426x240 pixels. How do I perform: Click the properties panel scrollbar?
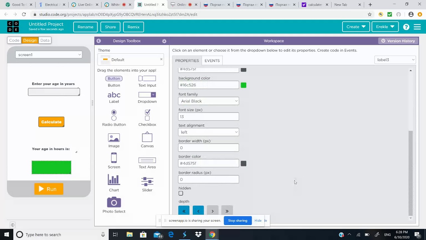pos(411,173)
